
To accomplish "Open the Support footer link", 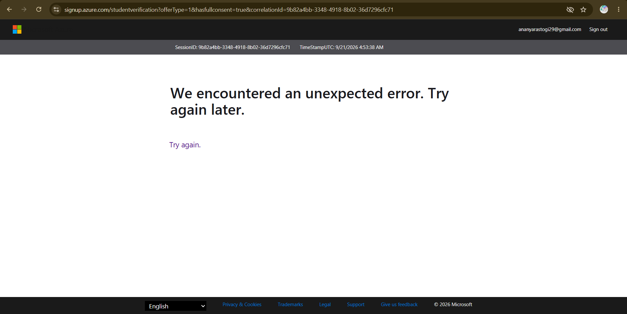I will [356, 305].
